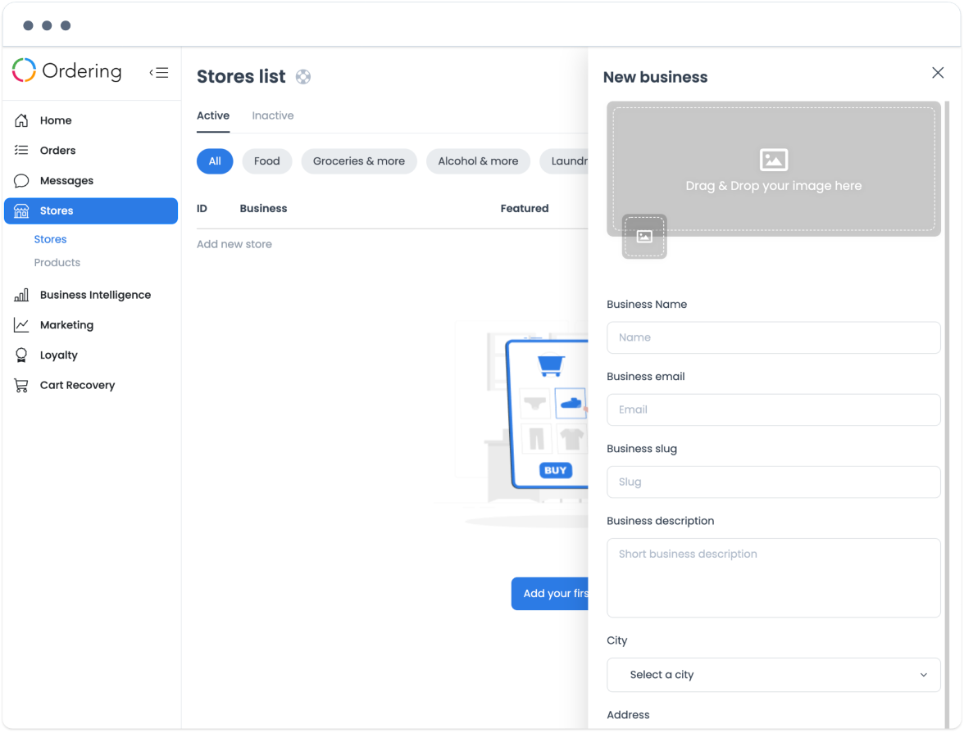Open Messages in sidebar
Screen dimensions: 964x733
(x=91, y=181)
